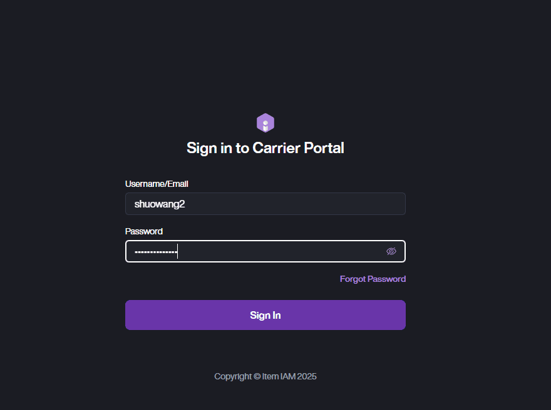Image resolution: width=551 pixels, height=410 pixels.
Task: Open the Forgot Password link
Action: (x=373, y=279)
